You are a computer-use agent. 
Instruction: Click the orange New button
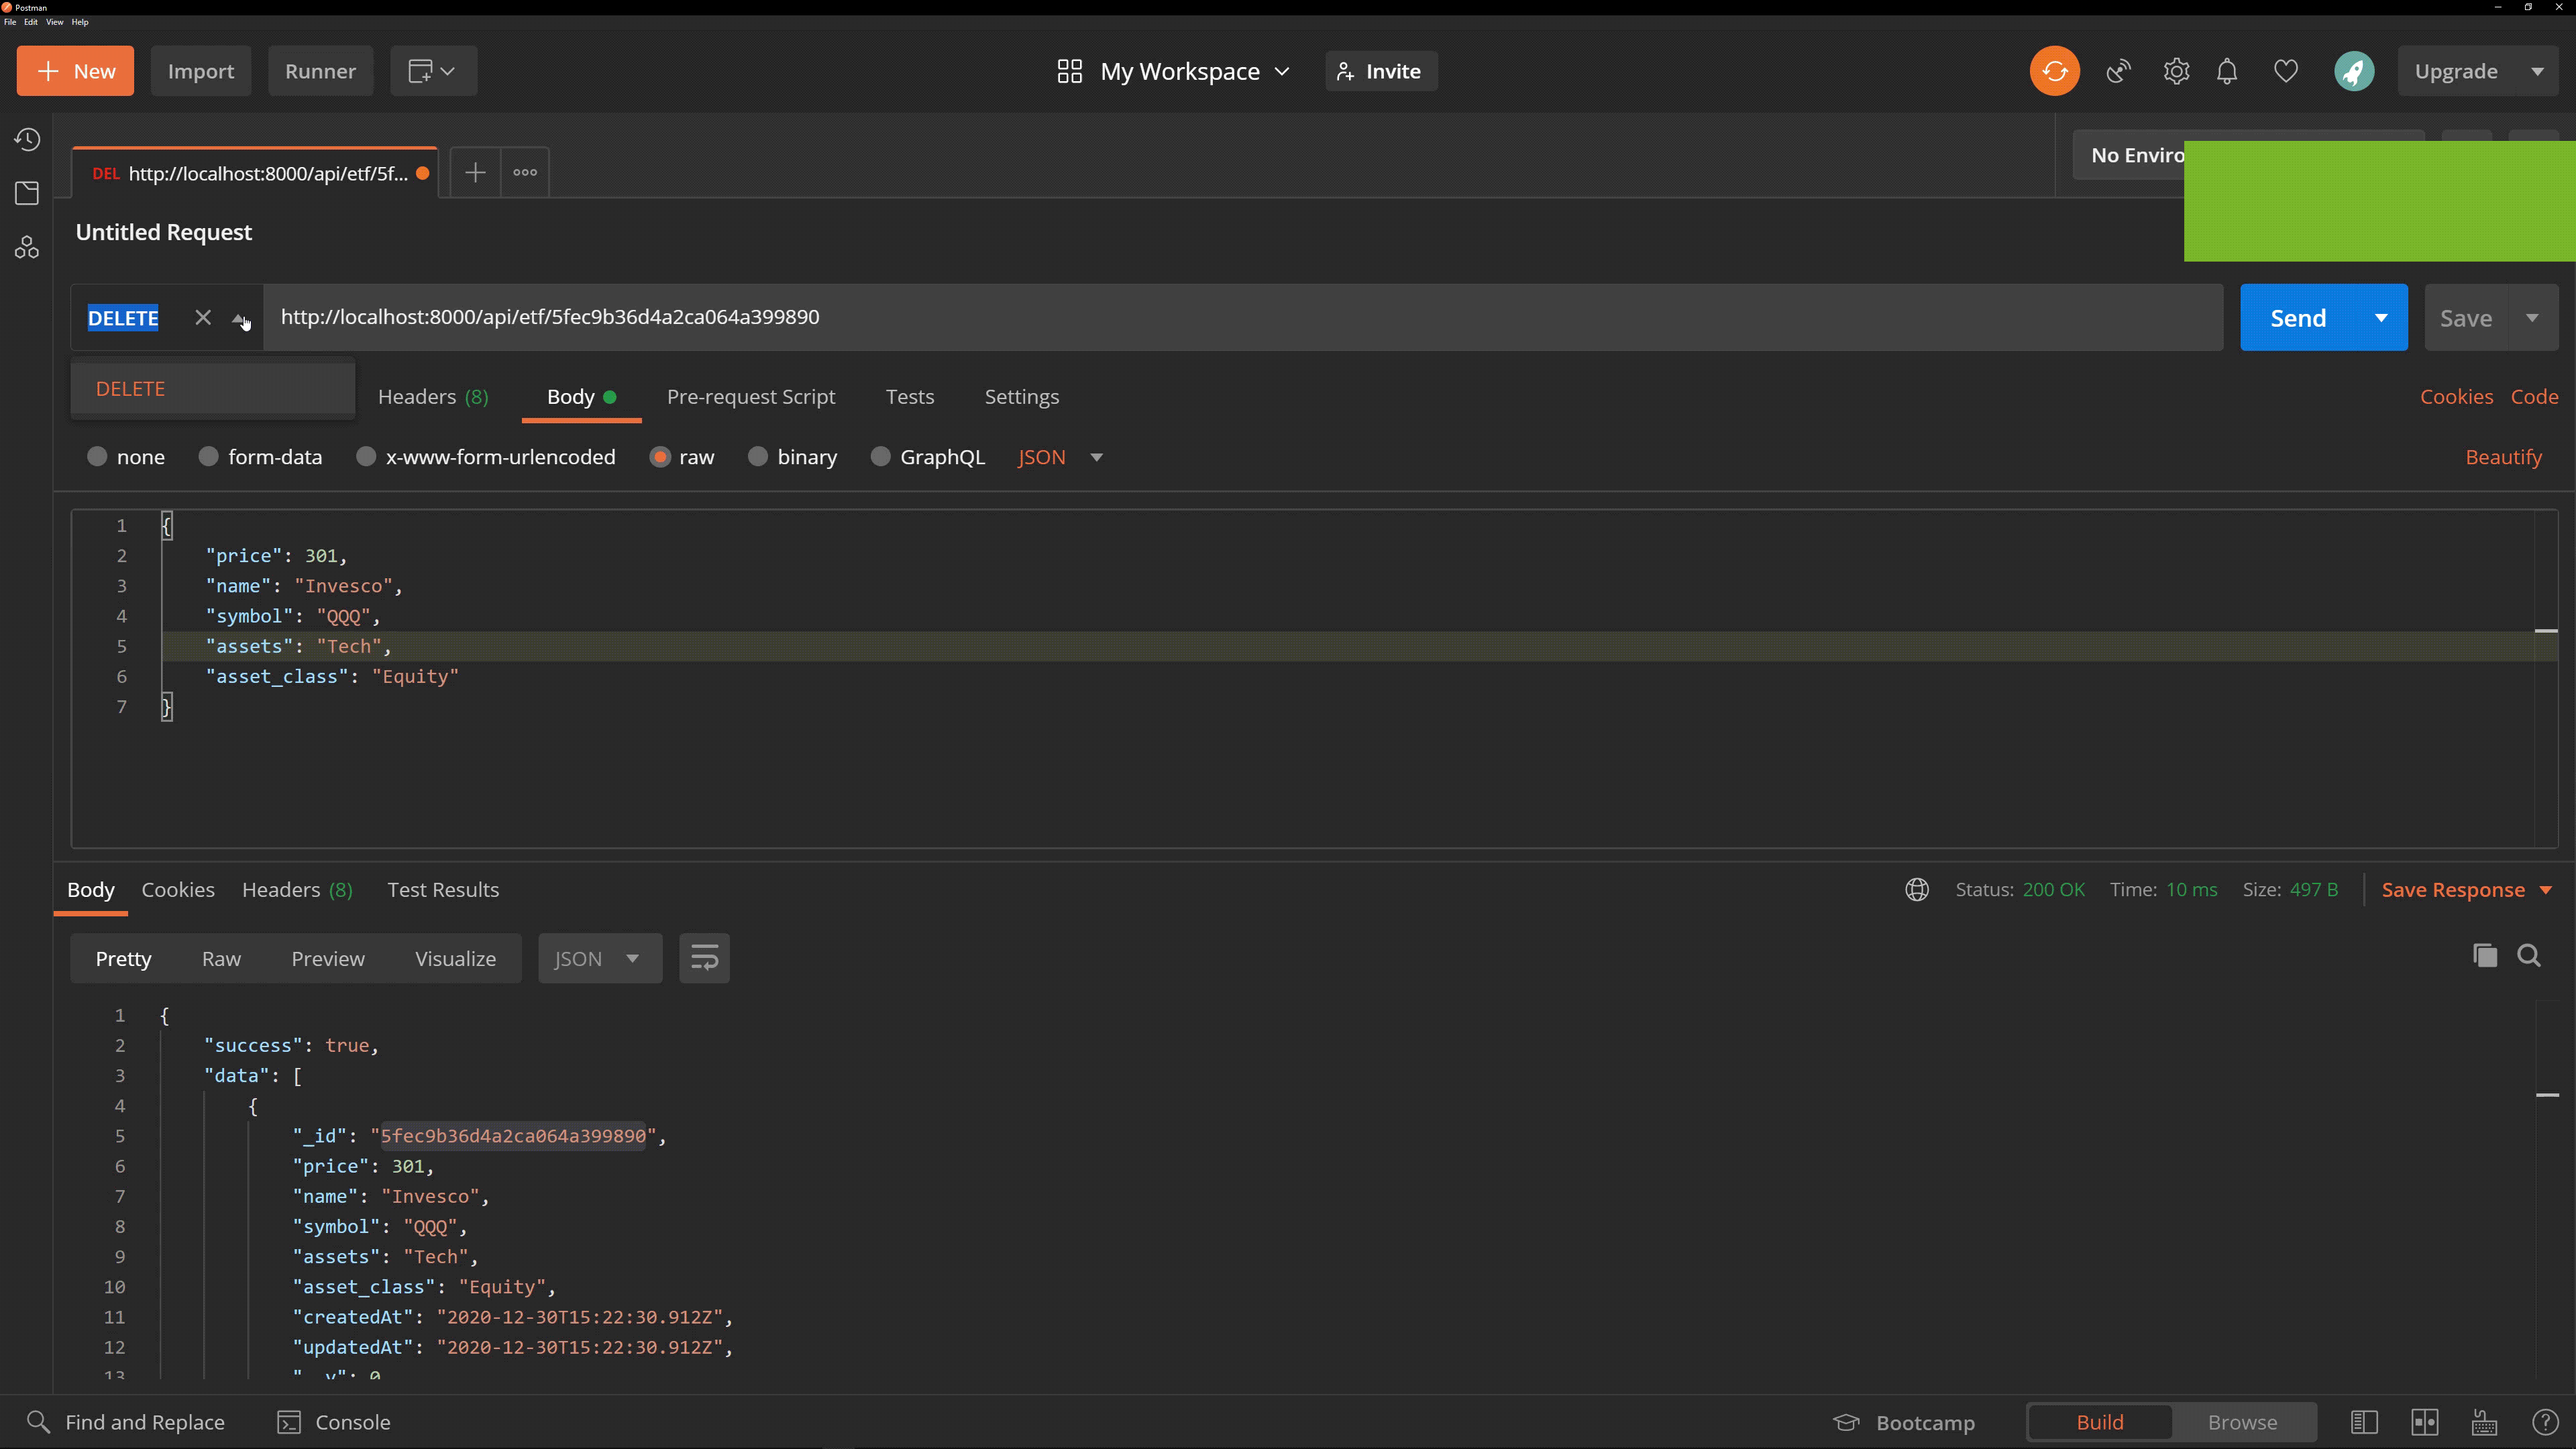point(75,71)
